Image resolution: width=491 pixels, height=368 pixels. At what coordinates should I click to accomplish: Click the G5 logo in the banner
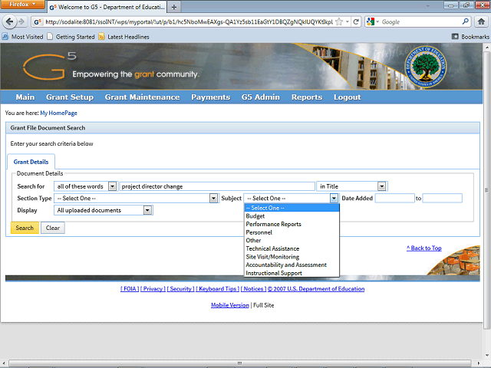[49, 66]
